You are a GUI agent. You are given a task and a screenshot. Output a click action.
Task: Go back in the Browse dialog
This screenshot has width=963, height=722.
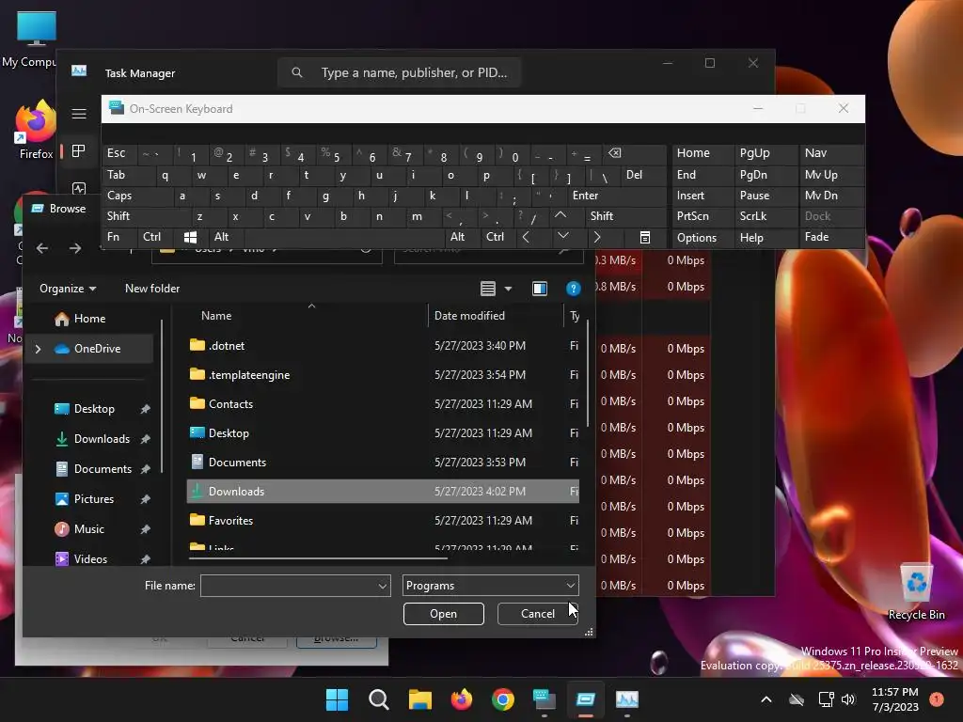pos(41,248)
